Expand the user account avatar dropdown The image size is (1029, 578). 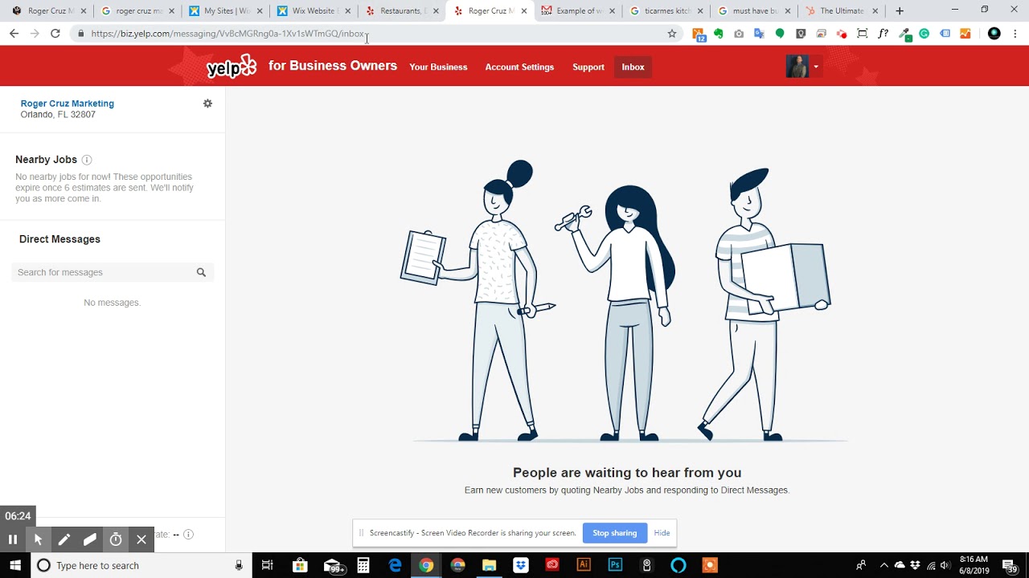[x=803, y=67]
